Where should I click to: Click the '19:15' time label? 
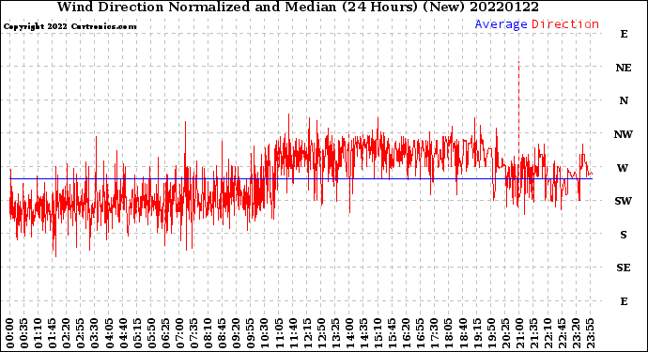[x=477, y=334]
